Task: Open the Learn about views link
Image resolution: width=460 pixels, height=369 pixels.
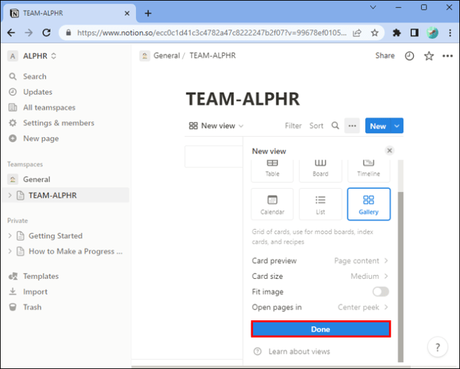Action: 299,352
